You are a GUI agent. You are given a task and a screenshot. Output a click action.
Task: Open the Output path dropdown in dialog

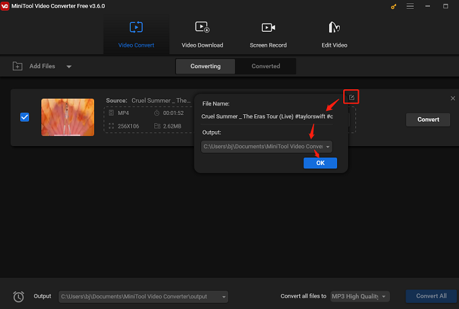click(266, 147)
